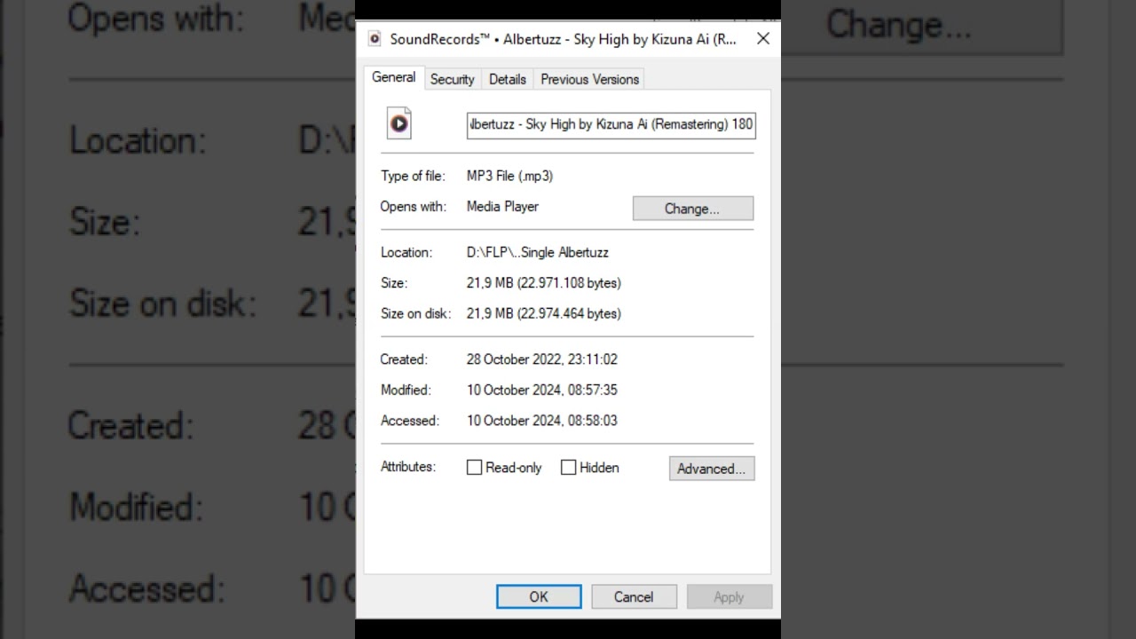Viewport: 1136px width, 639px height.
Task: Click created date '28 October 2022, 23:11:02'
Action: [542, 359]
